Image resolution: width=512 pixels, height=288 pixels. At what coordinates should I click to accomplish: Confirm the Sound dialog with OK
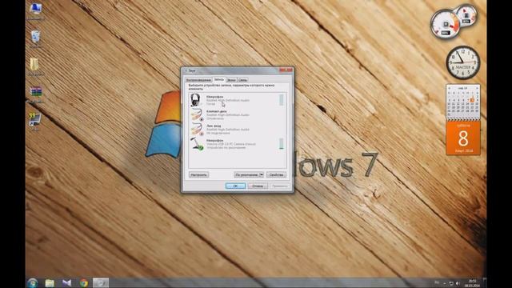pos(235,186)
